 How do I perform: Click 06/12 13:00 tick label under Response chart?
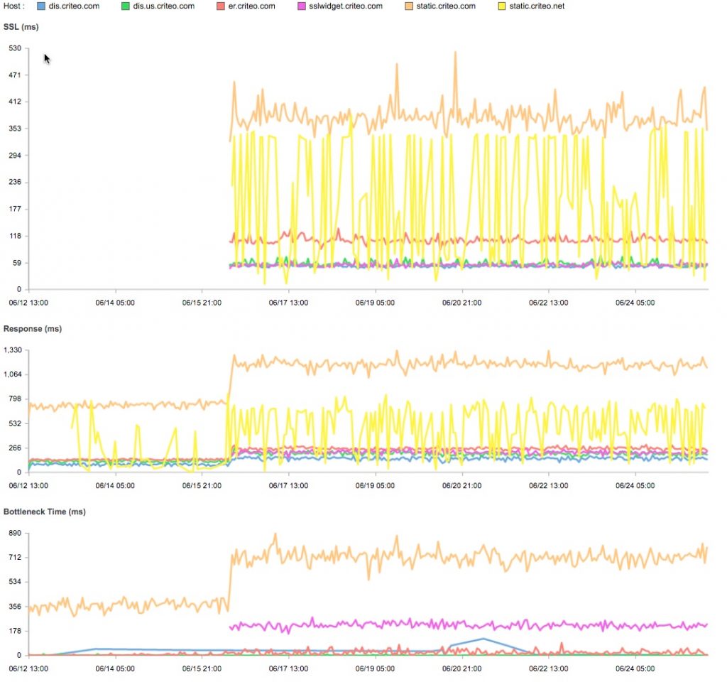click(x=28, y=486)
